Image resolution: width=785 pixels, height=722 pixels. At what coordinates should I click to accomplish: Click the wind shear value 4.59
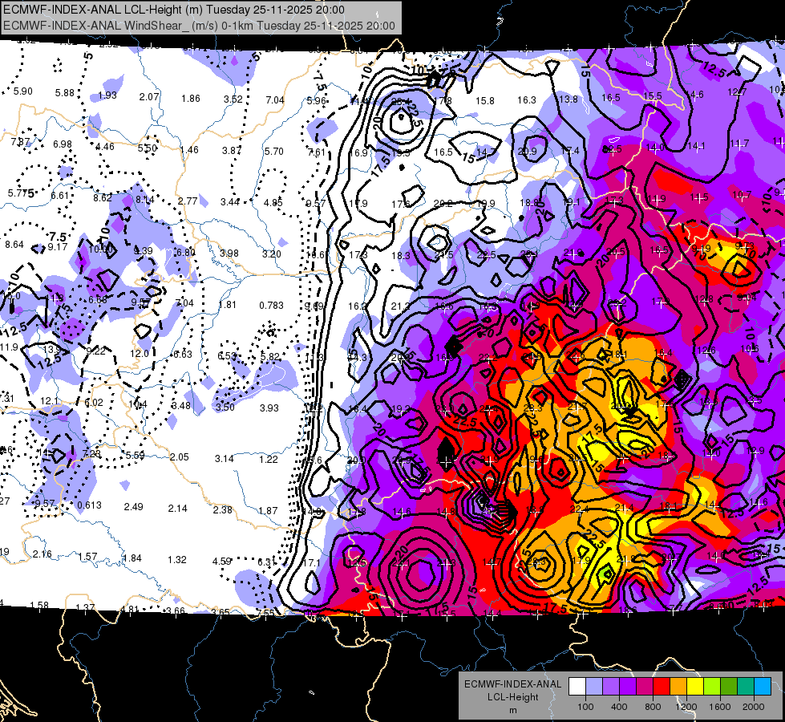(x=221, y=562)
